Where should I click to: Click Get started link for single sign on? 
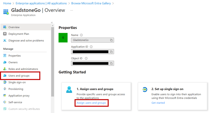[x=158, y=103]
